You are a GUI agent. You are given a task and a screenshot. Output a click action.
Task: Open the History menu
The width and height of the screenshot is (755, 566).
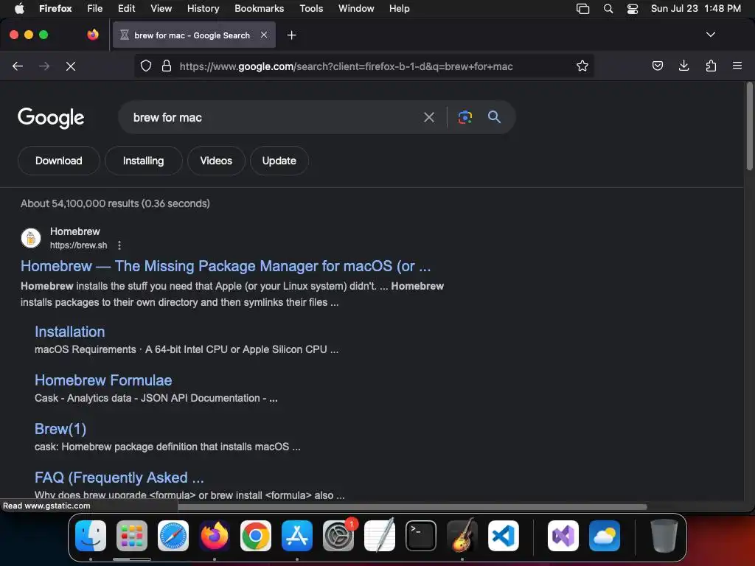(203, 8)
